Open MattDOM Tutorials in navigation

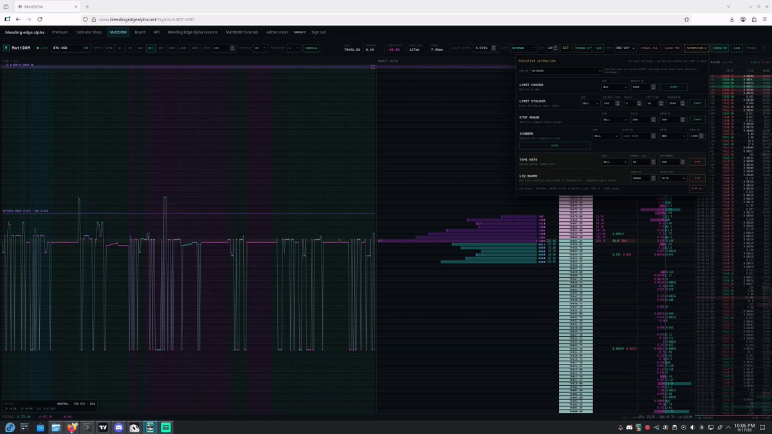pyautogui.click(x=242, y=32)
